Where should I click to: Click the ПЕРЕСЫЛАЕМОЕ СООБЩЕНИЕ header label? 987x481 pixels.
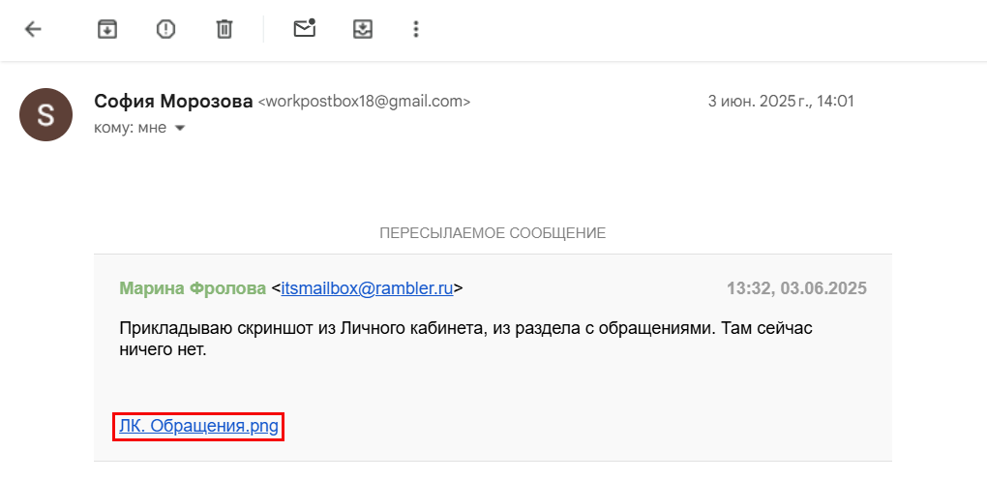[x=493, y=233]
